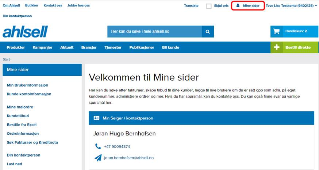Open Kundetilbud in sidebar
Viewport: 319px width, 170px height.
tap(18, 116)
